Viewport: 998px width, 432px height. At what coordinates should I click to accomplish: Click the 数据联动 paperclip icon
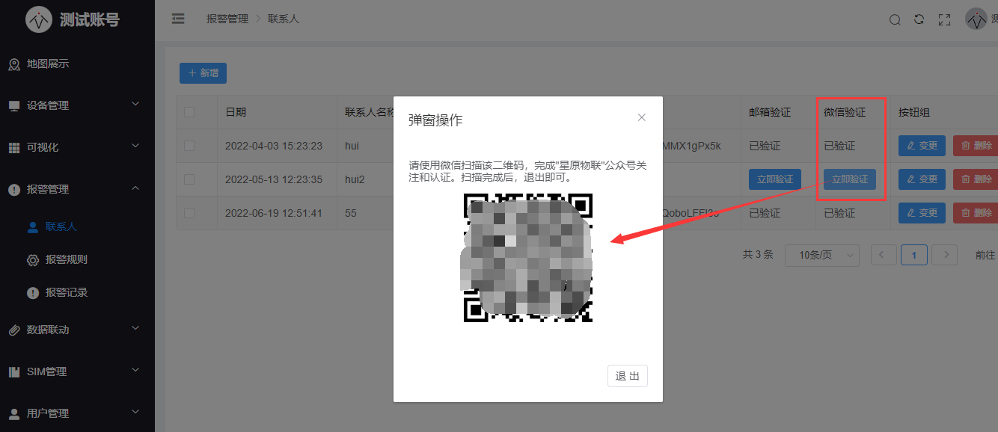coord(14,330)
